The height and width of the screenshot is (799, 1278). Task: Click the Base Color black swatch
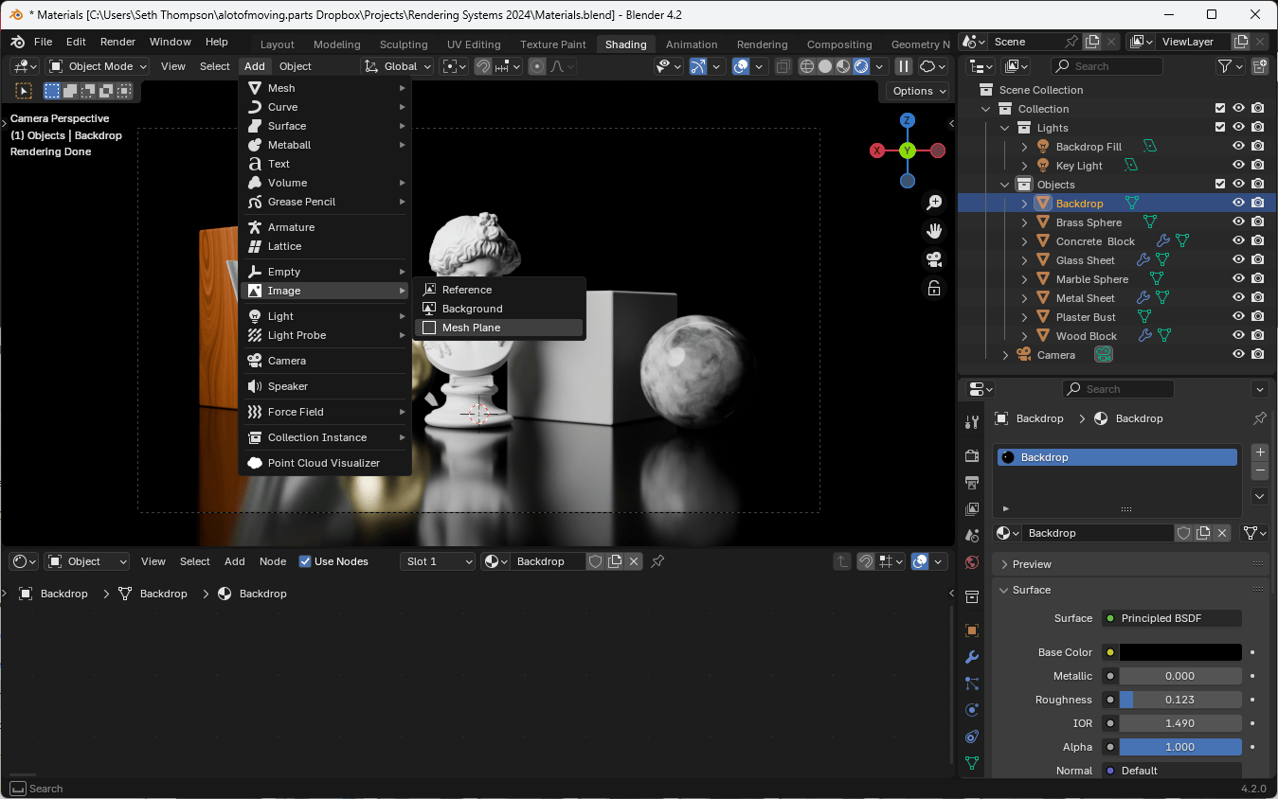click(x=1180, y=652)
